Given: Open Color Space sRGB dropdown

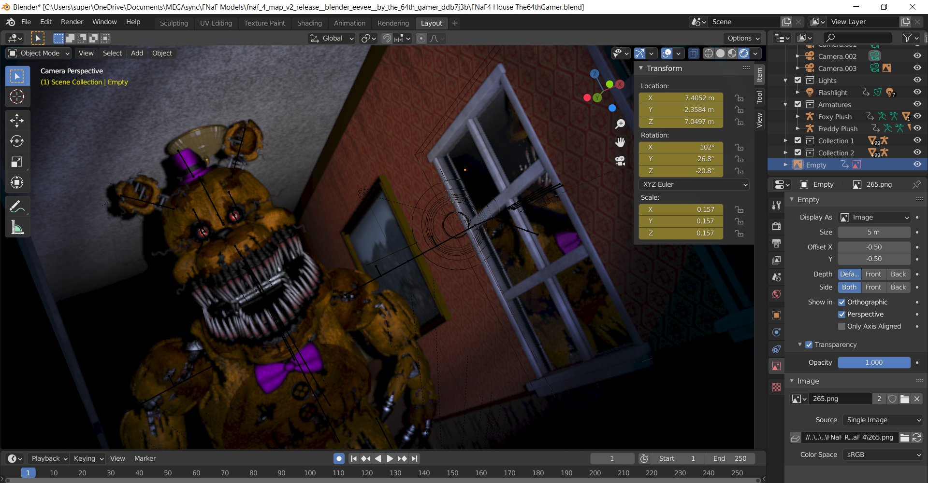Looking at the screenshot, I should point(883,455).
